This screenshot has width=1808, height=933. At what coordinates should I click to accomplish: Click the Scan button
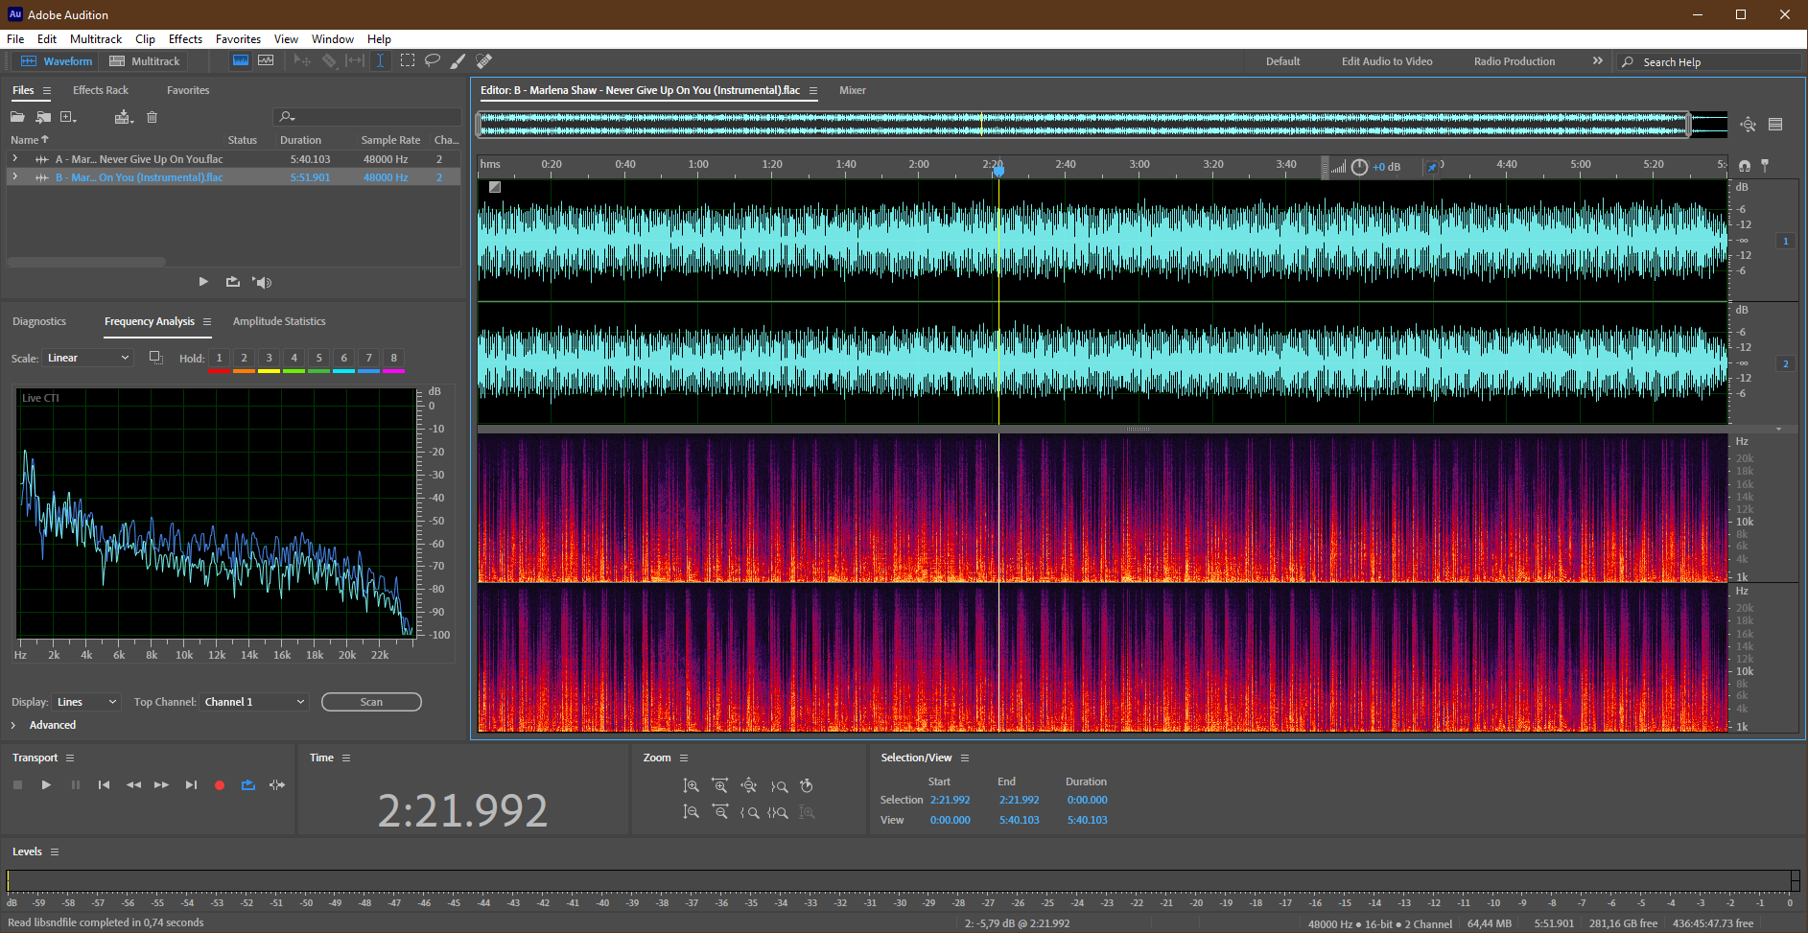click(x=371, y=702)
